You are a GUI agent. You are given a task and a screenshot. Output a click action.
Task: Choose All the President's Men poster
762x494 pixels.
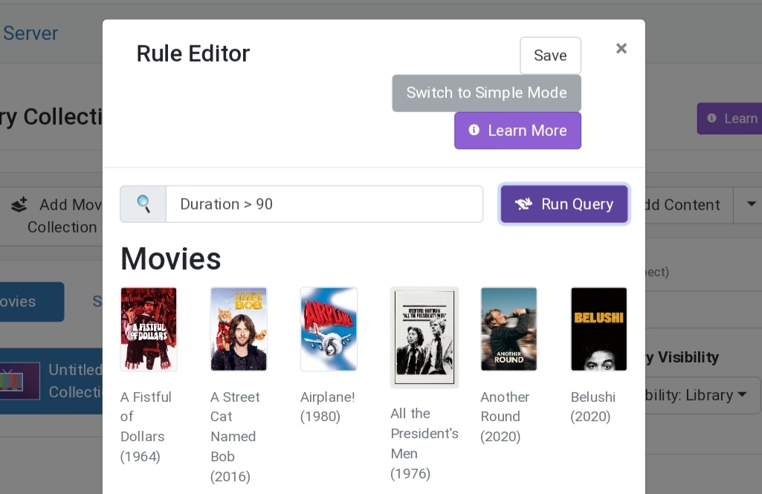coord(424,337)
